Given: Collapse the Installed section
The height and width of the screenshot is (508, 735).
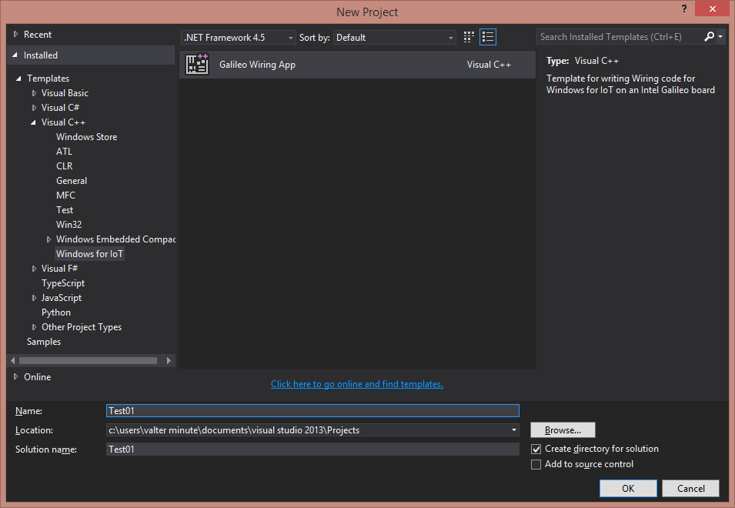Looking at the screenshot, I should pyautogui.click(x=15, y=55).
